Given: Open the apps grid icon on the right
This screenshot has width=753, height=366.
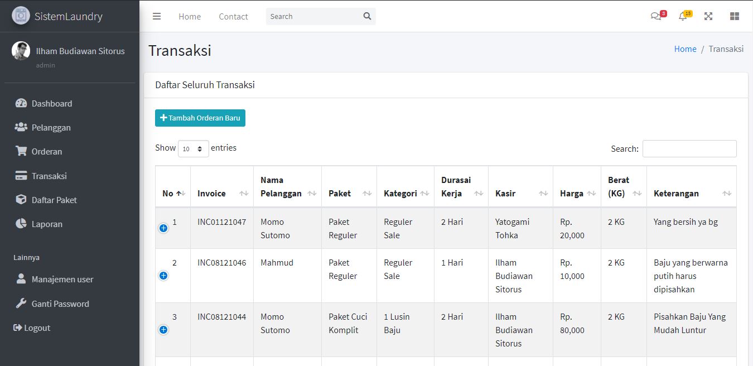Looking at the screenshot, I should coord(734,16).
